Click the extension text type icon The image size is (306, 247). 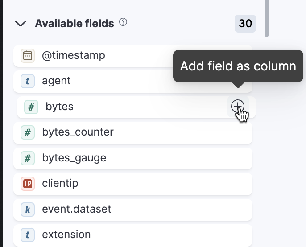coord(28,235)
